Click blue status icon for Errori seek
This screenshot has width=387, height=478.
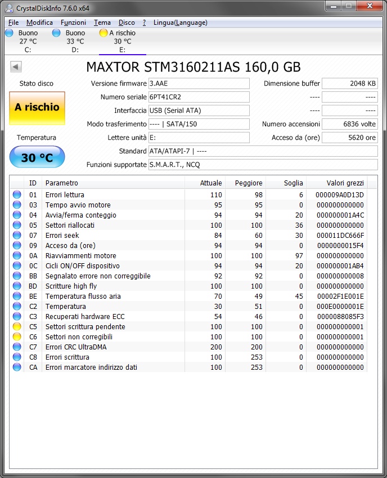pos(17,236)
